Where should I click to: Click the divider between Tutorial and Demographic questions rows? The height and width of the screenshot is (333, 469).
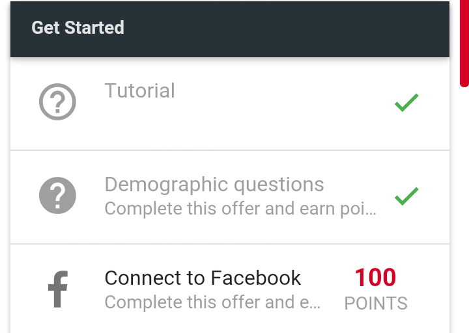click(x=229, y=150)
